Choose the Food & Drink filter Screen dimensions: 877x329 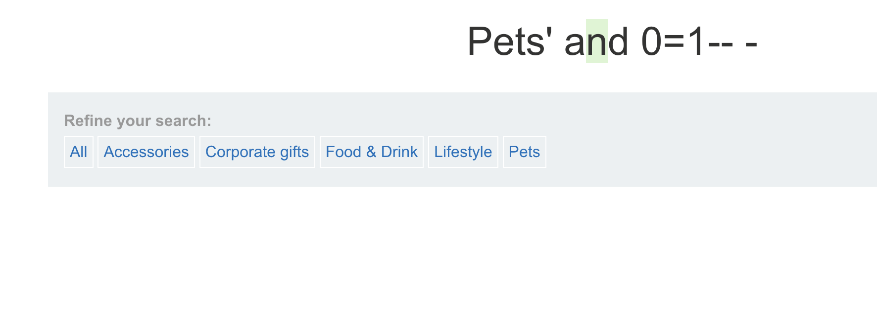[x=371, y=152]
